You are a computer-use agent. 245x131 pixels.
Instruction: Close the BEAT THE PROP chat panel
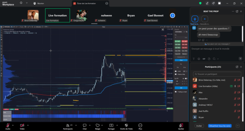click(241, 12)
